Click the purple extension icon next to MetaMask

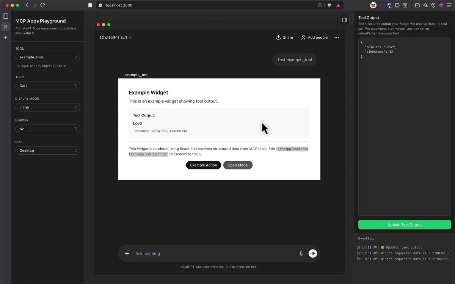[x=381, y=5]
